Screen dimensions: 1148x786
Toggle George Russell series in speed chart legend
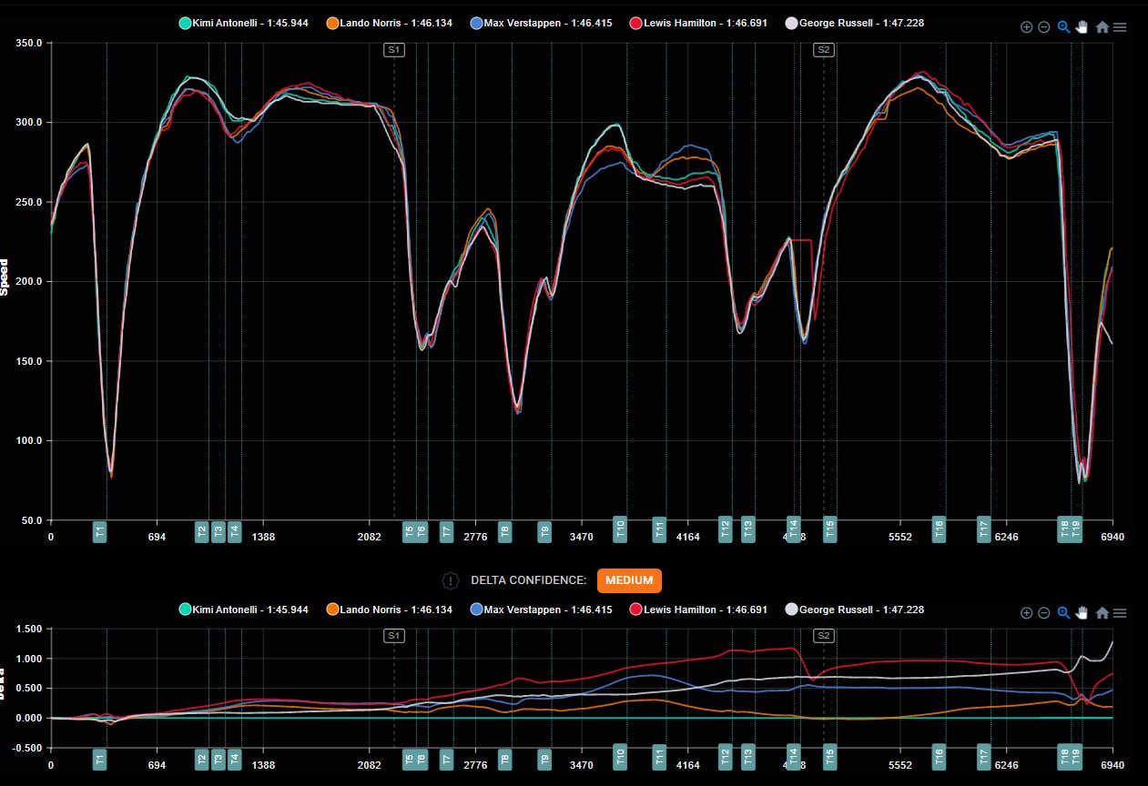tap(854, 23)
